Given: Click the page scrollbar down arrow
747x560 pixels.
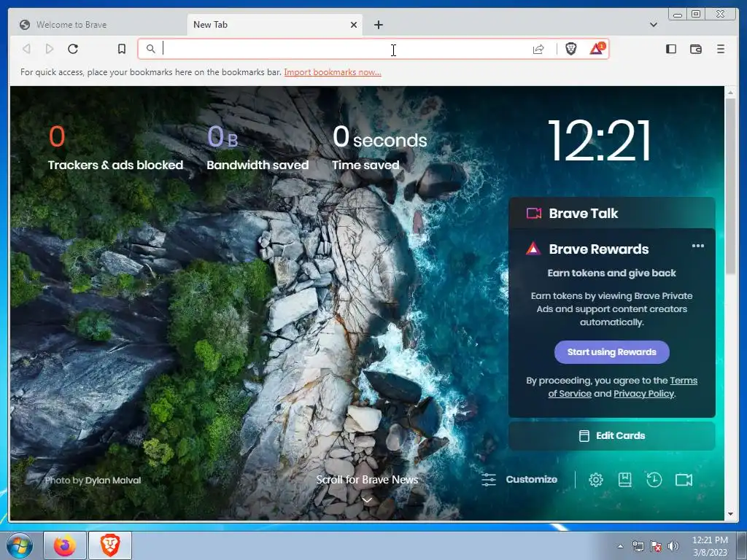Looking at the screenshot, I should pyautogui.click(x=730, y=514).
